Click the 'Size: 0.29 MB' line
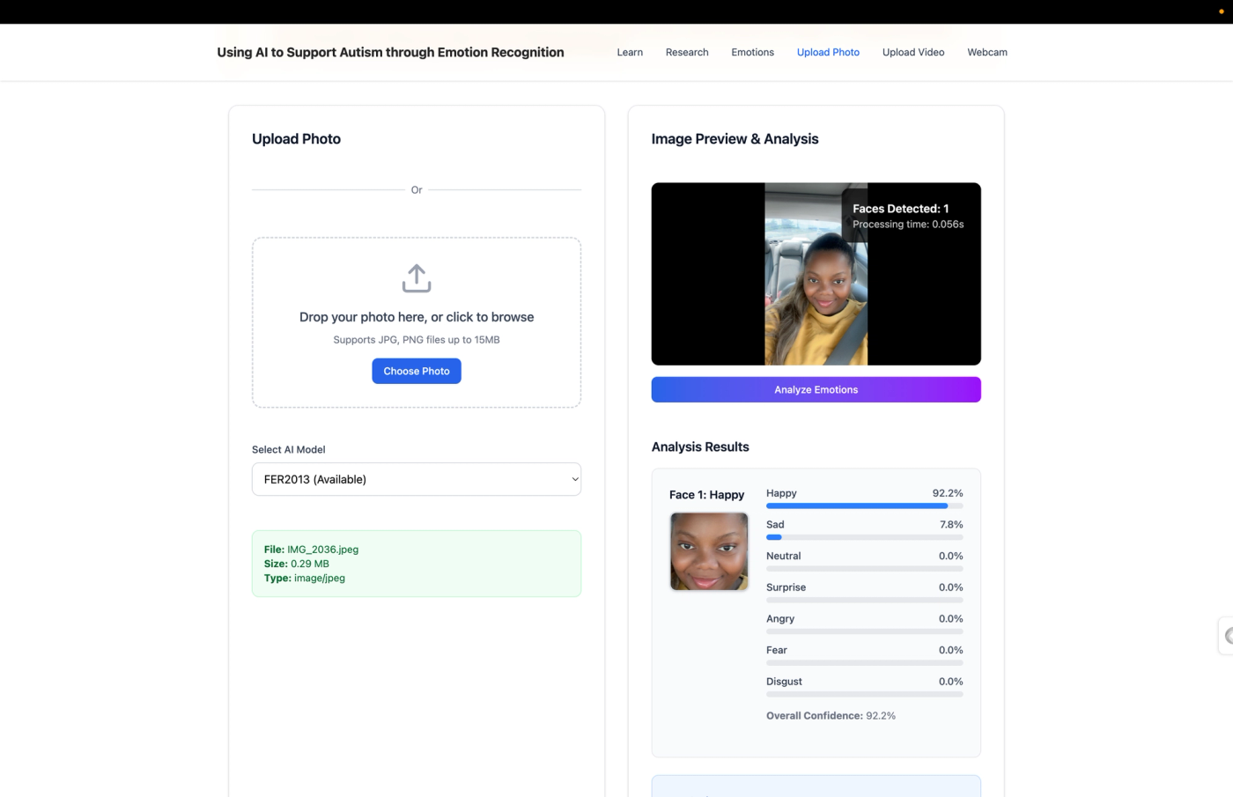1233x797 pixels. tap(297, 564)
